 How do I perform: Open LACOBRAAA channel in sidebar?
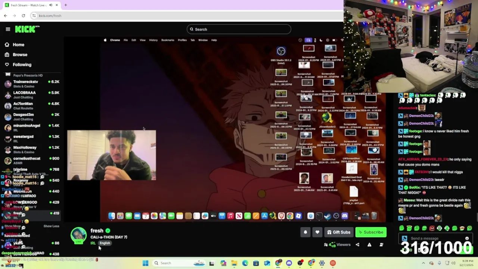point(32,95)
